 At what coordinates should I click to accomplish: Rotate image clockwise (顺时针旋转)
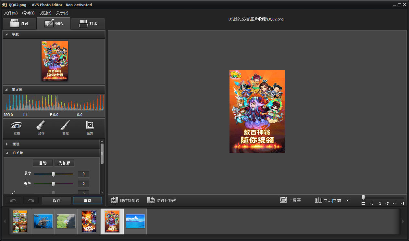coord(125,200)
